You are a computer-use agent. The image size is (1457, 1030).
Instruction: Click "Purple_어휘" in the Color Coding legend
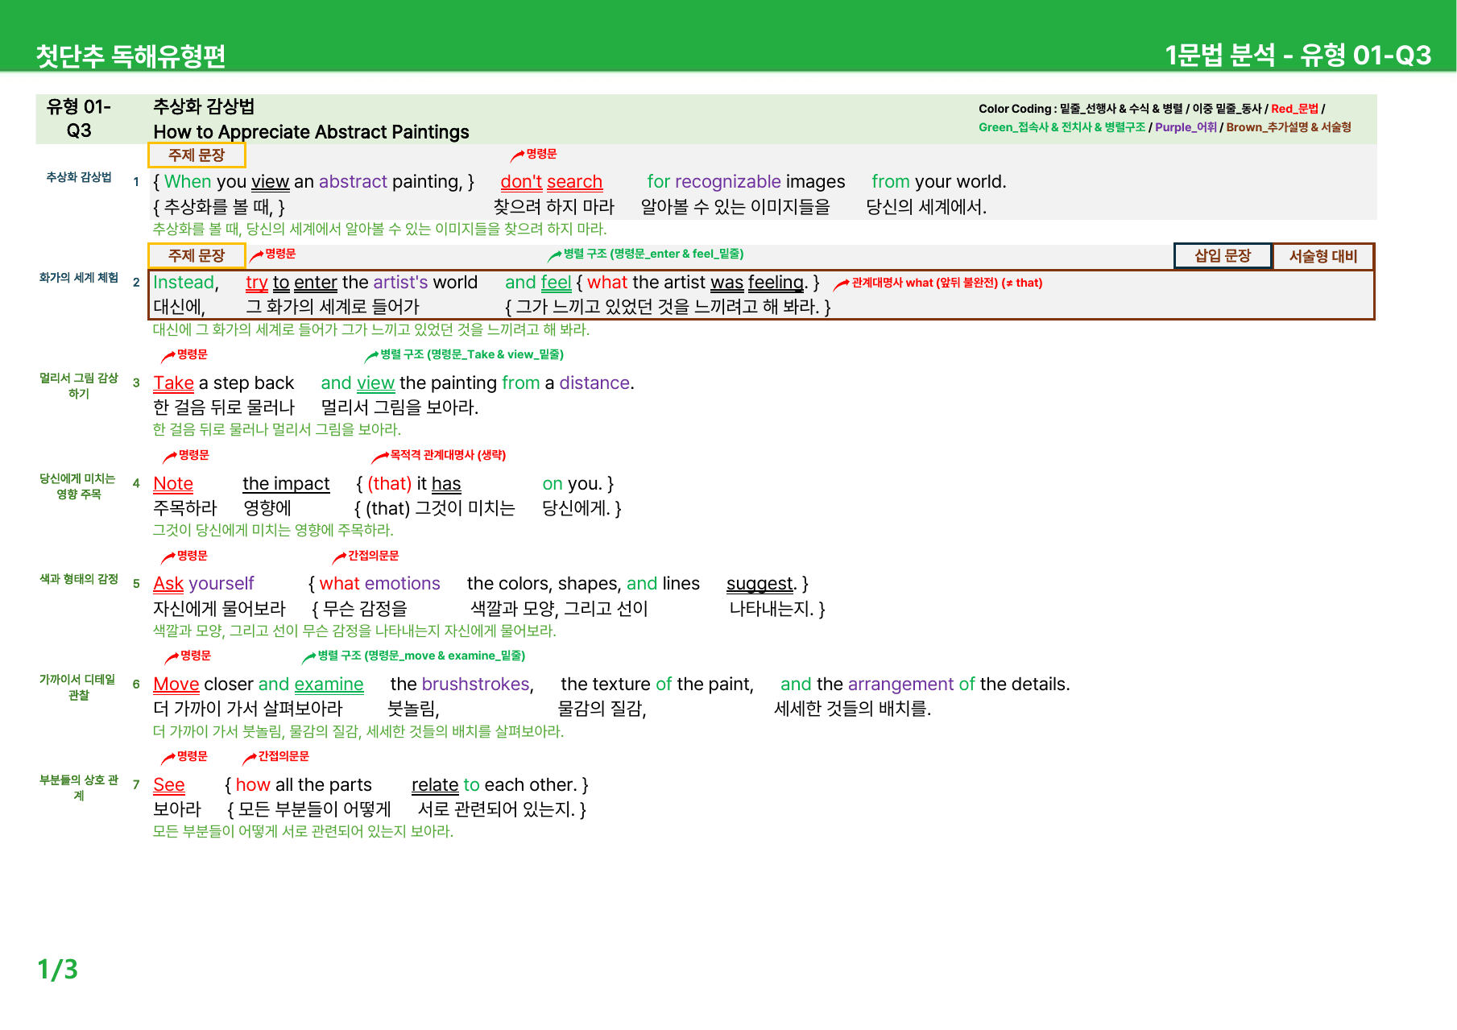pos(1186,127)
